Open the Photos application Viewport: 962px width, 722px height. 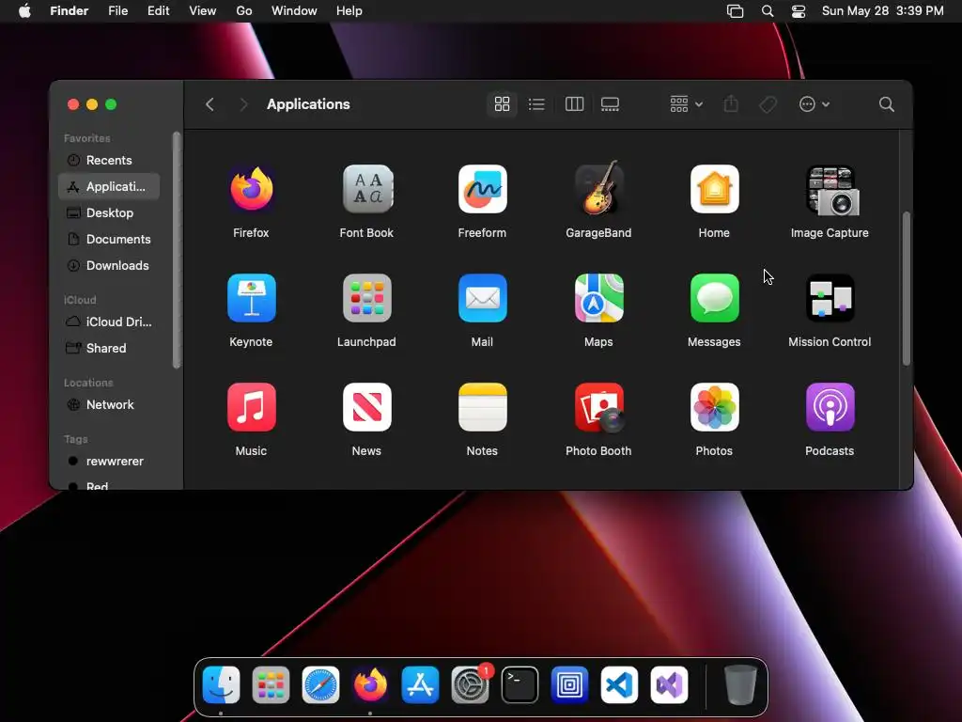[x=714, y=407]
